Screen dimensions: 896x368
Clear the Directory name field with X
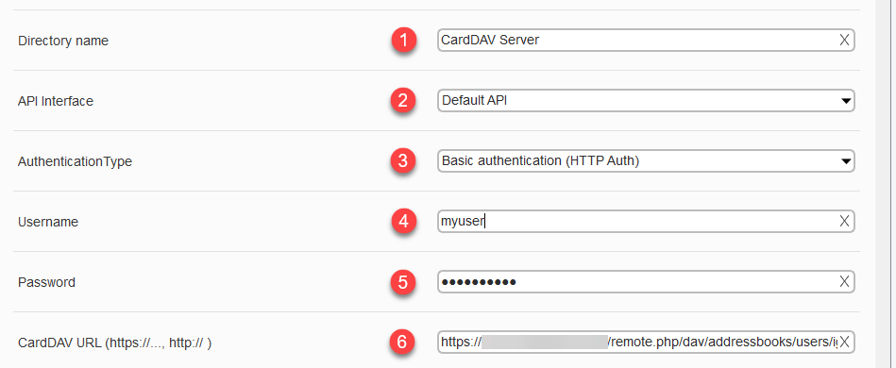(844, 40)
